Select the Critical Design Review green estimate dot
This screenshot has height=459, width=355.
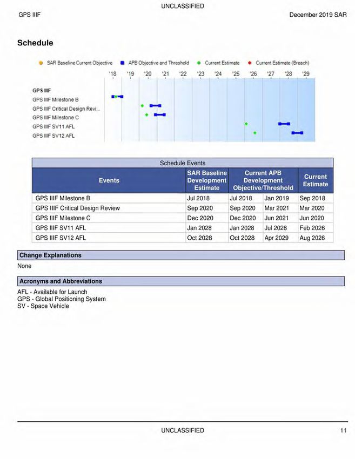(142, 106)
